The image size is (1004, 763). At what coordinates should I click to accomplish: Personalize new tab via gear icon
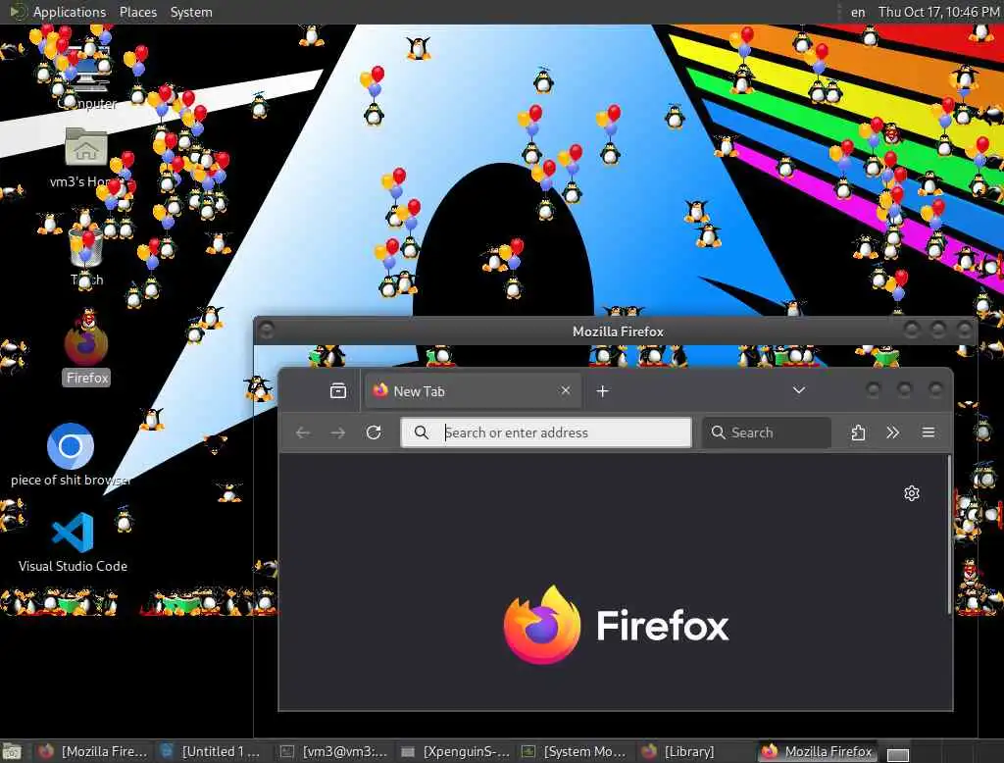click(x=912, y=493)
